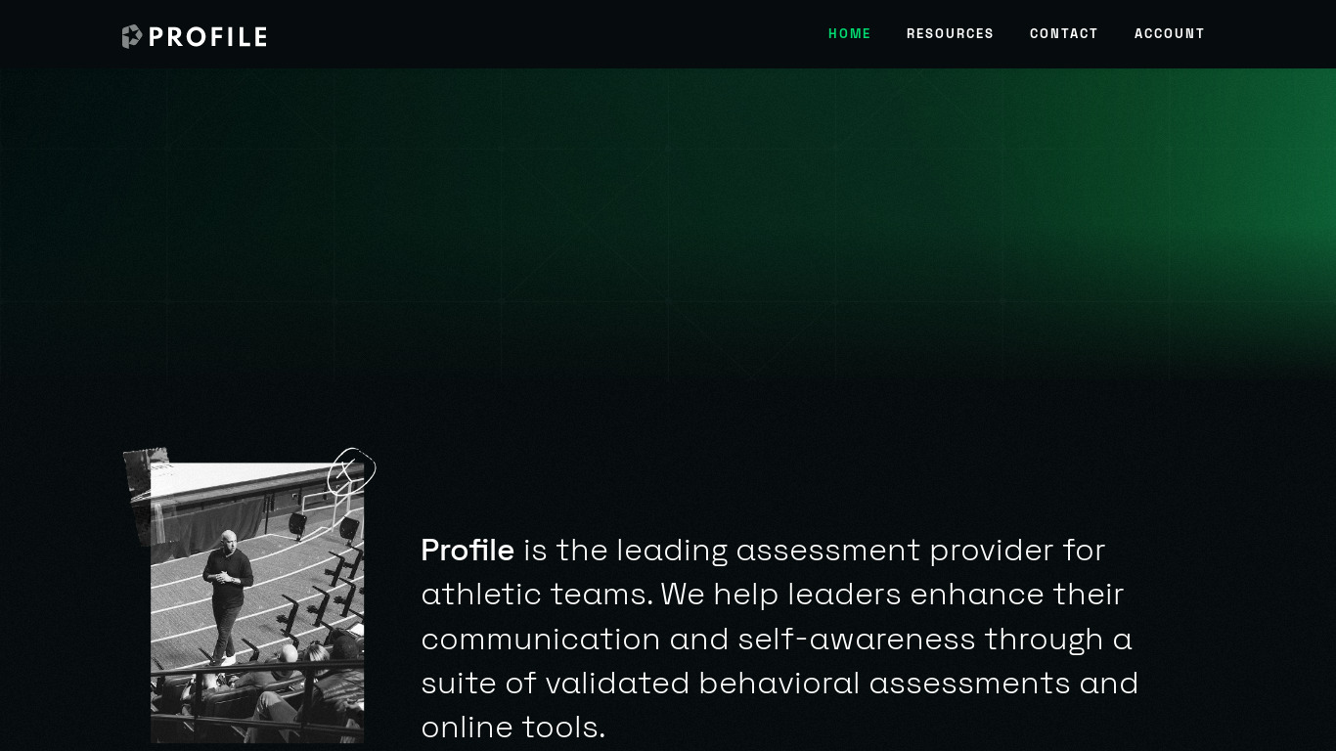Select the black-and-white speaker photo

point(257,602)
